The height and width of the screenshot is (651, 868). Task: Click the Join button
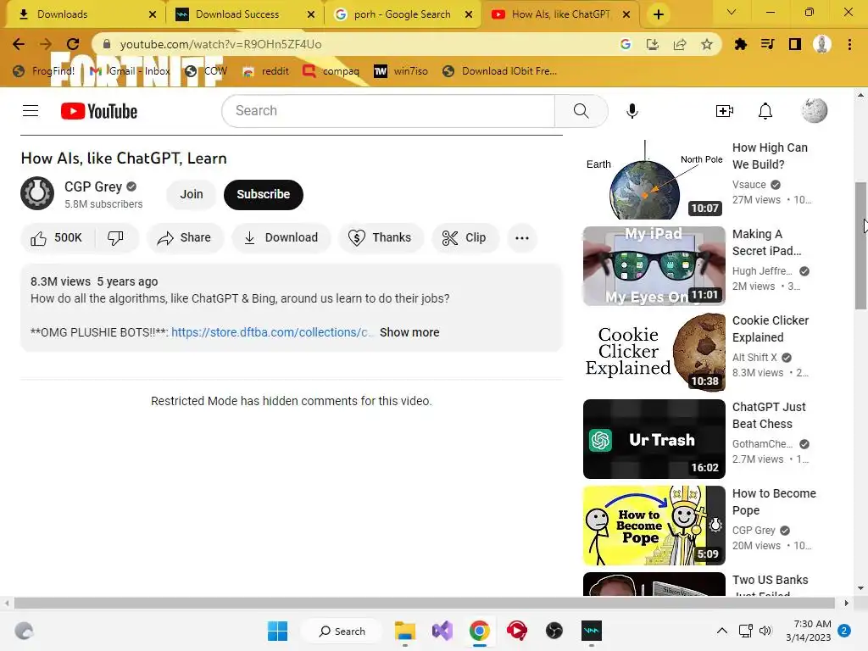click(x=191, y=194)
